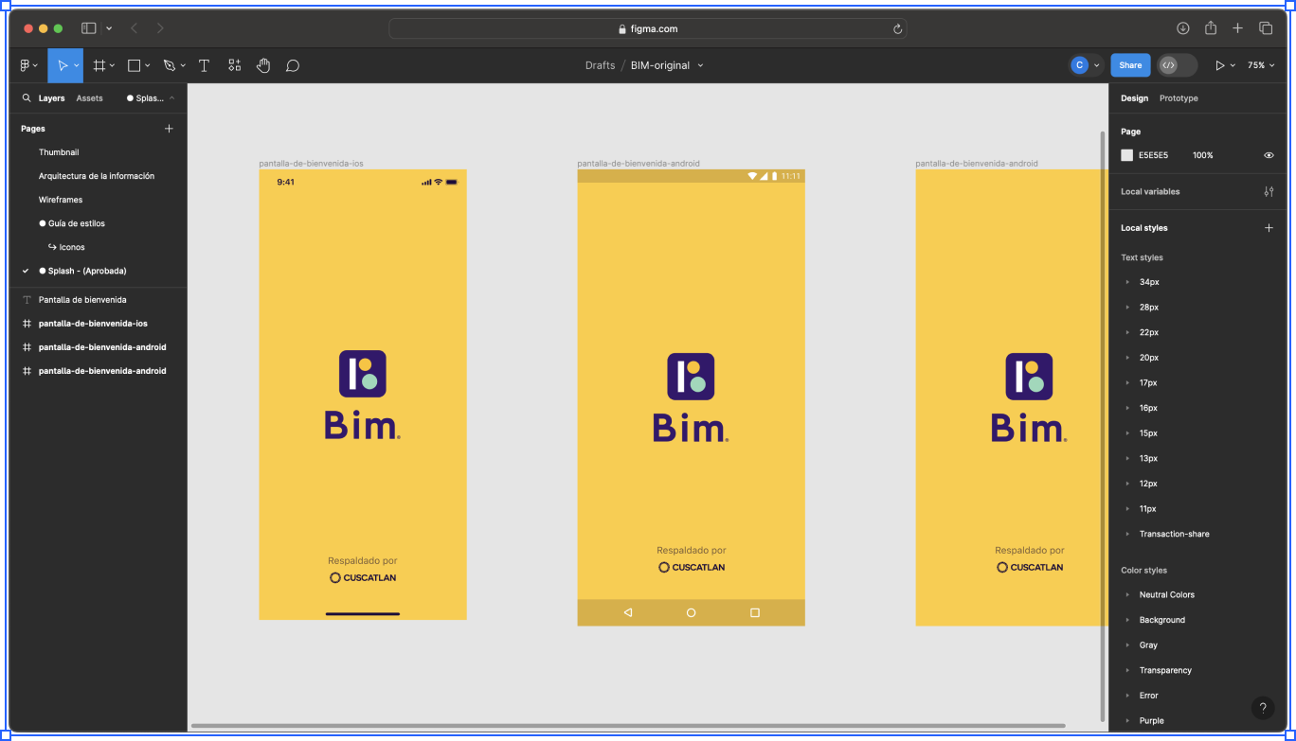Click the Safari address bar figma.com

point(648,29)
